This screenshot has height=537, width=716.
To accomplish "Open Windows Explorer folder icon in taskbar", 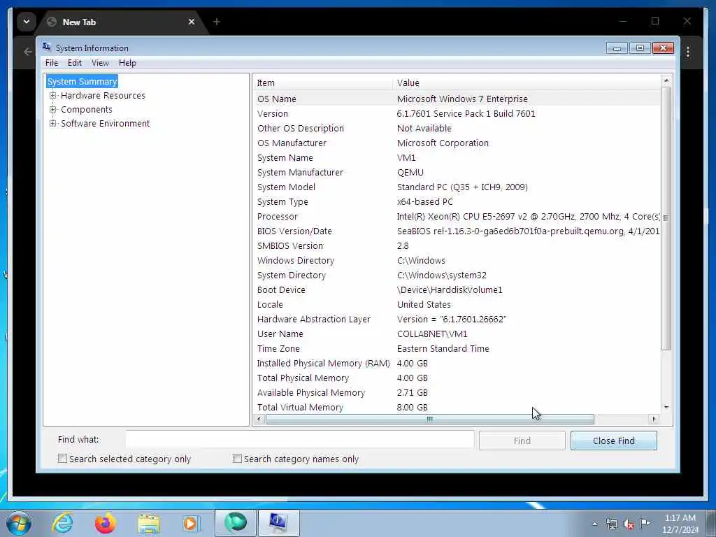I will (149, 523).
